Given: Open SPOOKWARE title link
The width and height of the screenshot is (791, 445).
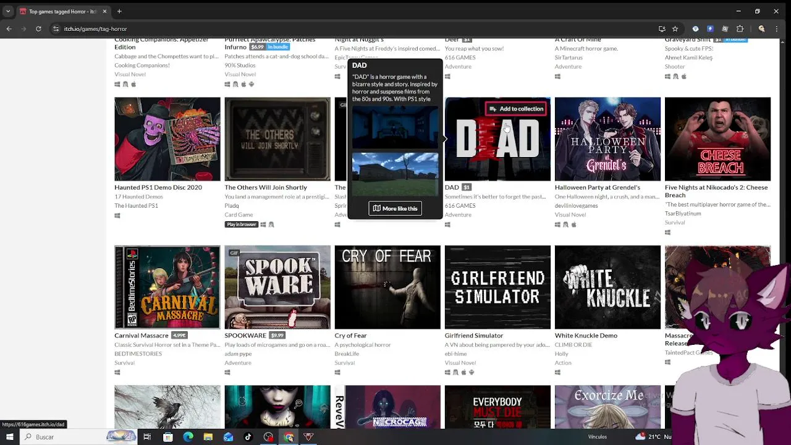Looking at the screenshot, I should [x=245, y=336].
